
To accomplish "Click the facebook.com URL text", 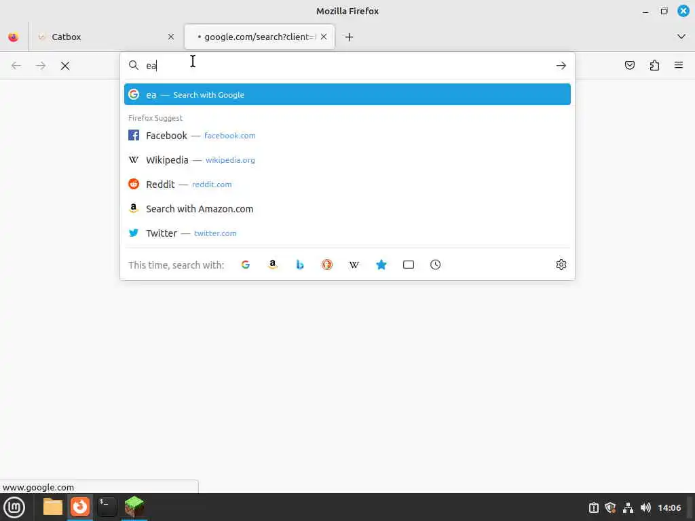I will point(229,136).
